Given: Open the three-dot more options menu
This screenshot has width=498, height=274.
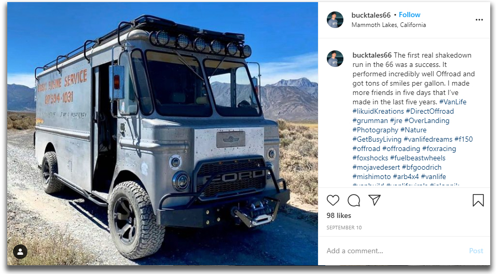Looking at the screenshot, I should pos(479,20).
